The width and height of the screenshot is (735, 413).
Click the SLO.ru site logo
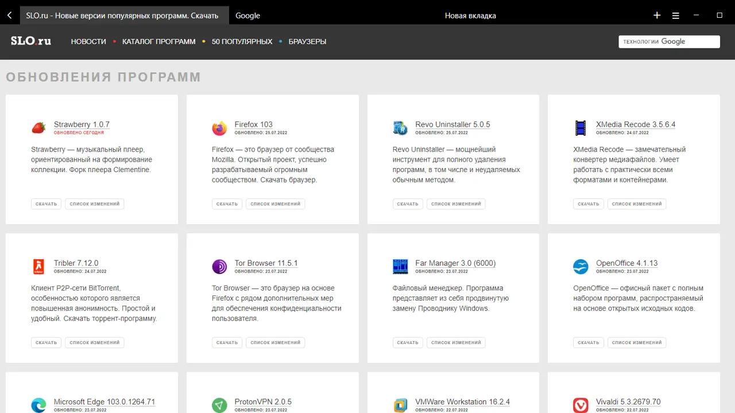tap(31, 41)
